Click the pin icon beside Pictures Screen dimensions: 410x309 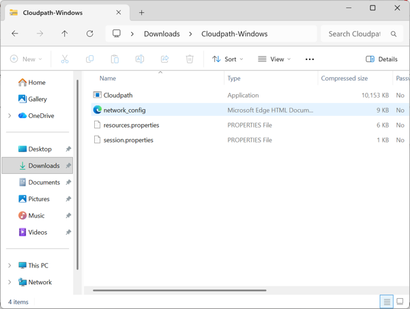coord(68,199)
